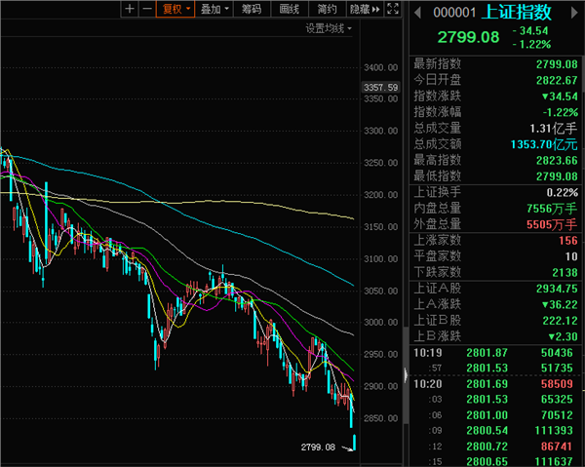Image resolution: width=585 pixels, height=467 pixels.
Task: Zoom out chart with minus button
Action: click(147, 9)
